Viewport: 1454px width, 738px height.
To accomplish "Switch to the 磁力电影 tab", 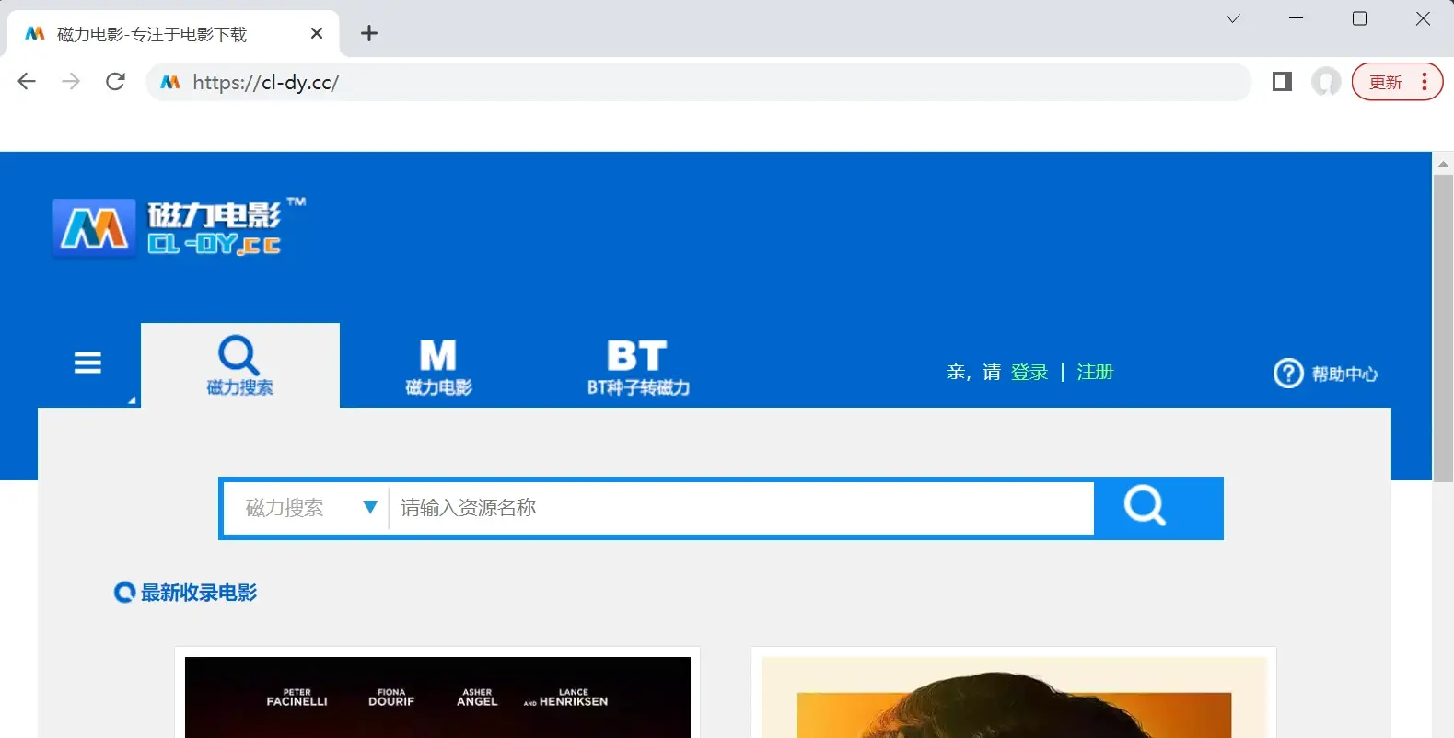I will 438,367.
